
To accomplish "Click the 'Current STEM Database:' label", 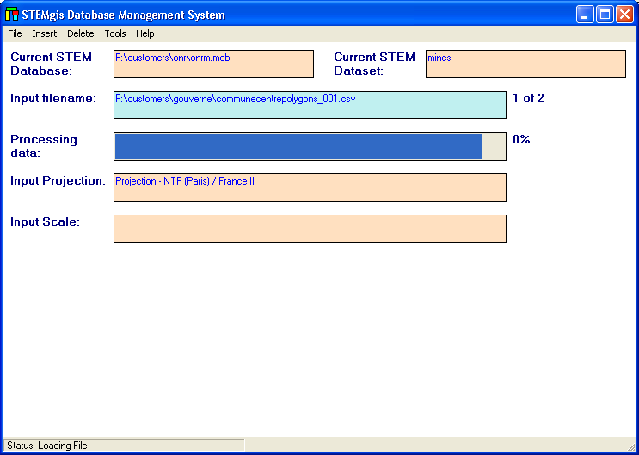I will (52, 64).
